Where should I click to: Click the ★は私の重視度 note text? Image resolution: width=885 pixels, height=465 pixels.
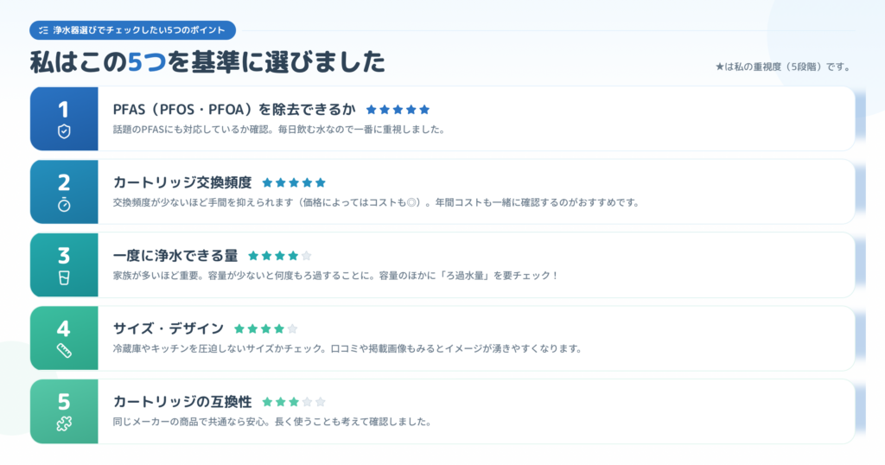pos(783,67)
